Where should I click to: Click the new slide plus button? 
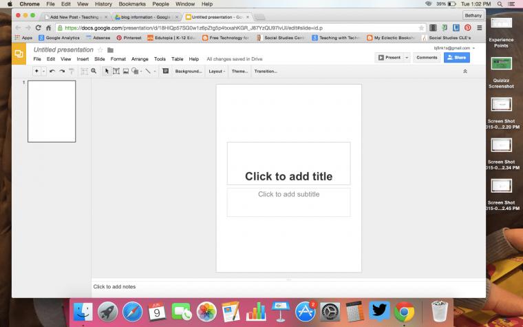coord(36,71)
